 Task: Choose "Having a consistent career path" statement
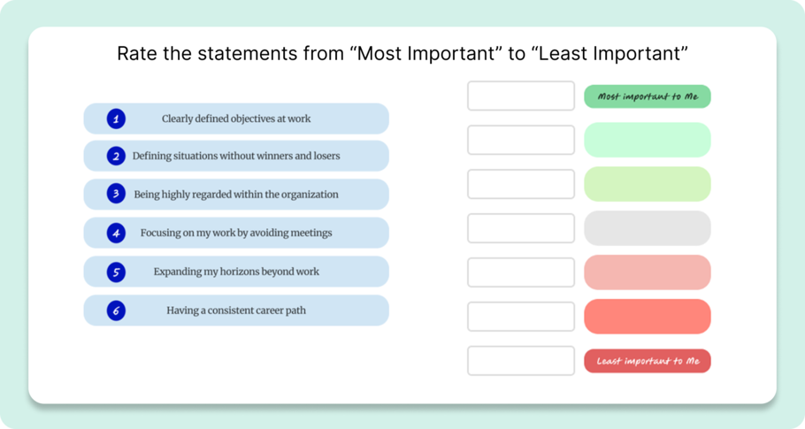click(236, 310)
